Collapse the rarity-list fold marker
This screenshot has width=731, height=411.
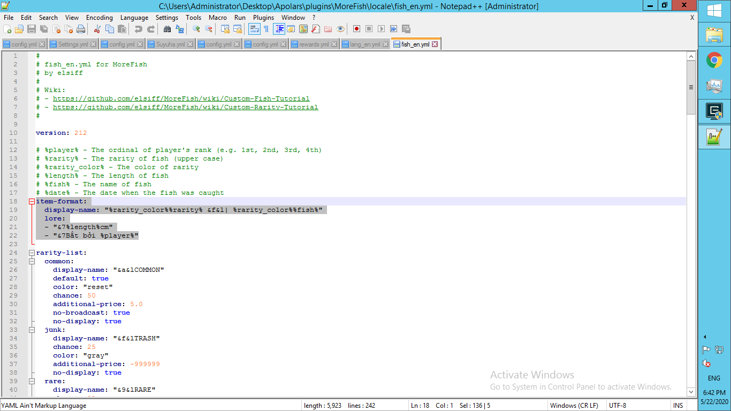pyautogui.click(x=32, y=253)
